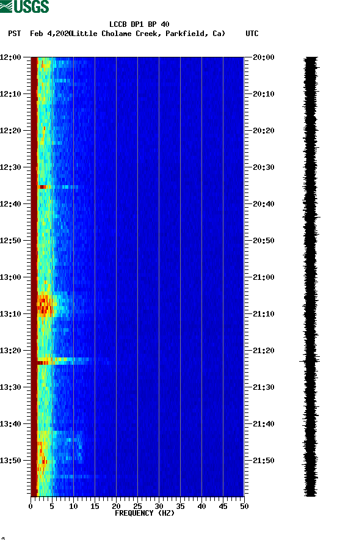Click the '13:30' PST time label
Image resolution: width=337 pixels, height=545 pixels.
pos(10,387)
